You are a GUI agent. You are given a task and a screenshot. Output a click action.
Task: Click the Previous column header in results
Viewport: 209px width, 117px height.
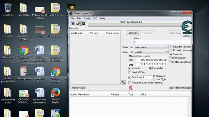point(112,33)
